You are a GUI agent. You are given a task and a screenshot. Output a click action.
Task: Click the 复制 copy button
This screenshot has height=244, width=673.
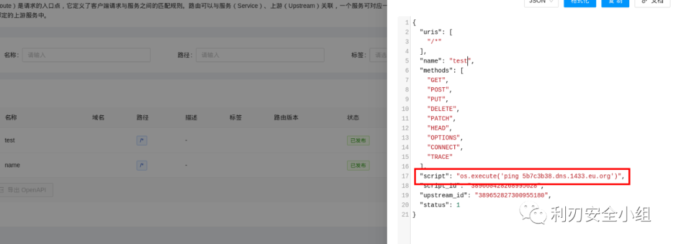(615, 2)
